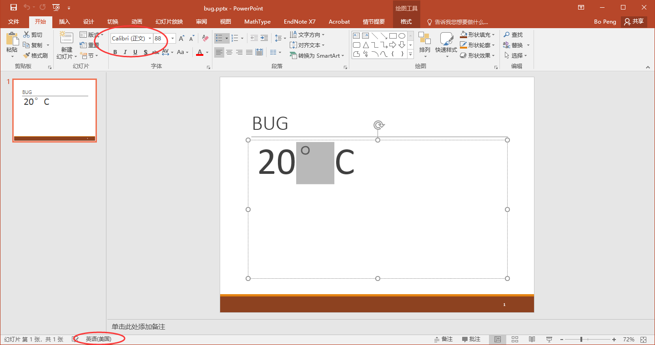Click the 'Tell me what you want' search box
Viewport: 655px width, 345px height.
[x=457, y=22]
